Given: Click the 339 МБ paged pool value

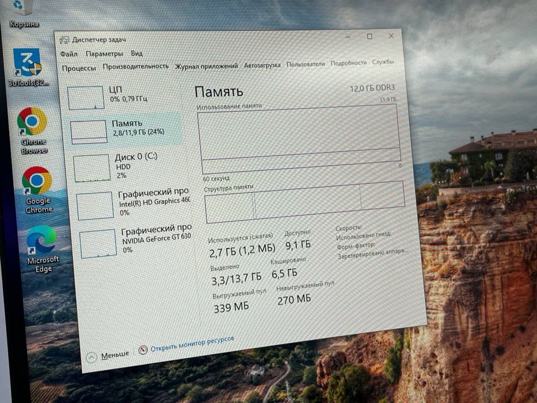Looking at the screenshot, I should coord(231,308).
